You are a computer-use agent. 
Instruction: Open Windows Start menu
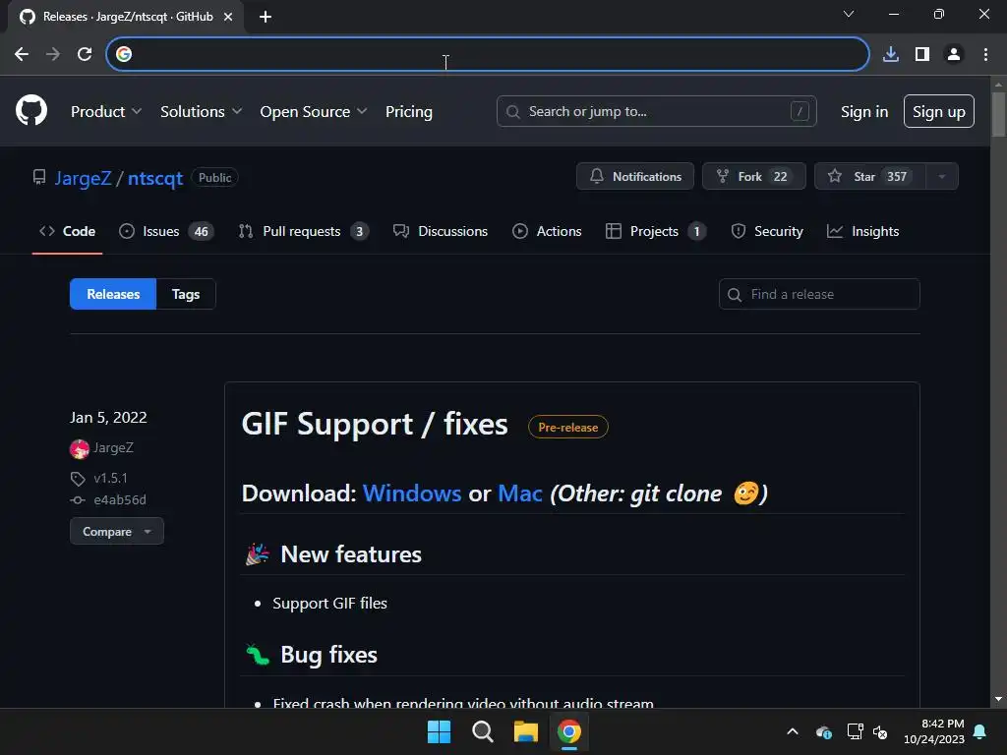tap(439, 731)
